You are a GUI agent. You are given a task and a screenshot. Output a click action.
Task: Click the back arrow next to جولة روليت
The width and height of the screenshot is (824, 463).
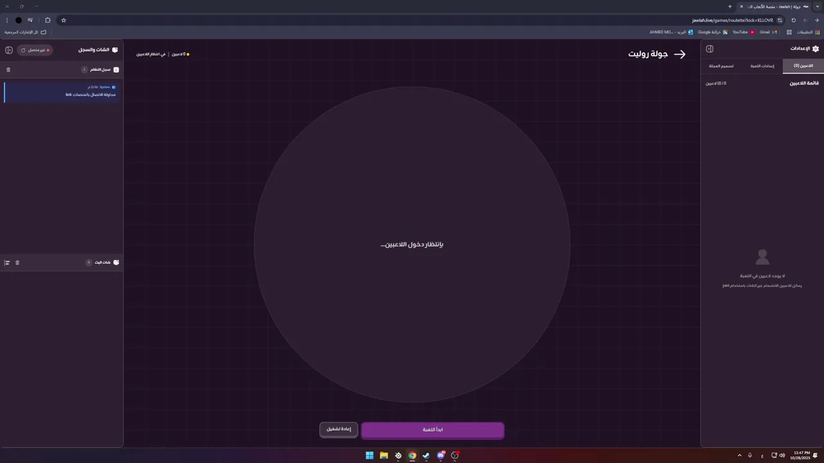pos(679,55)
